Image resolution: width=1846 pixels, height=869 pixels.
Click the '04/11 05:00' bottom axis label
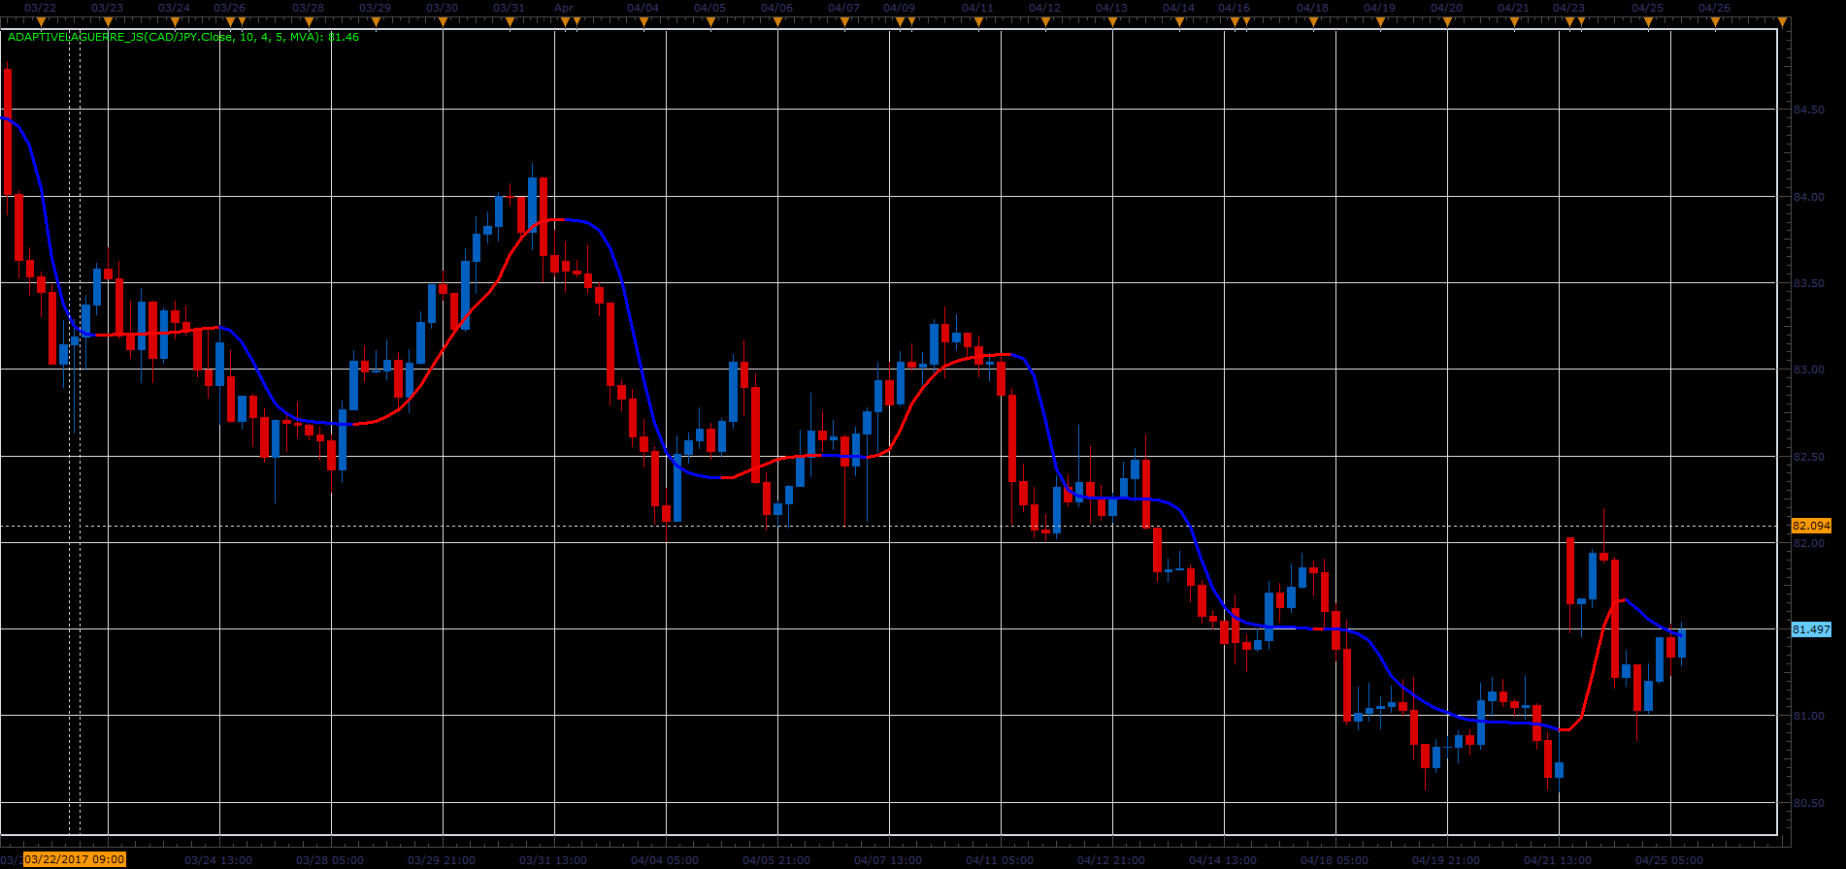[1000, 860]
